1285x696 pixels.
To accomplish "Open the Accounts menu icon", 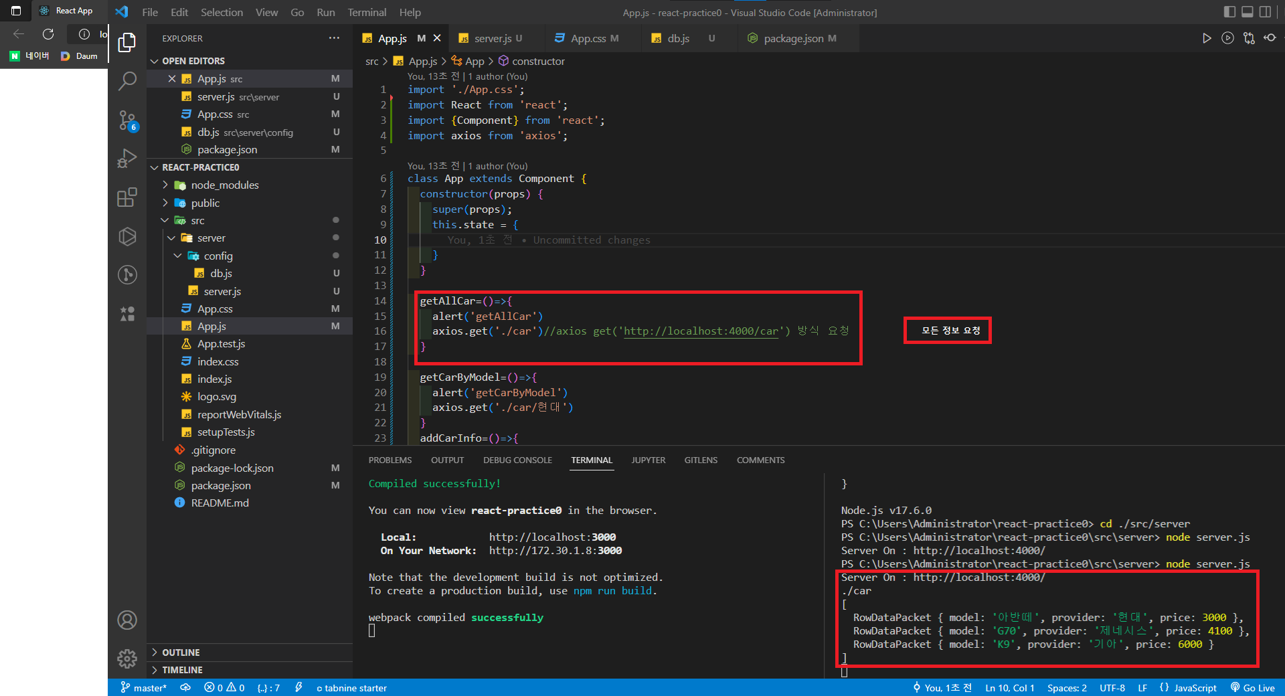I will (127, 620).
